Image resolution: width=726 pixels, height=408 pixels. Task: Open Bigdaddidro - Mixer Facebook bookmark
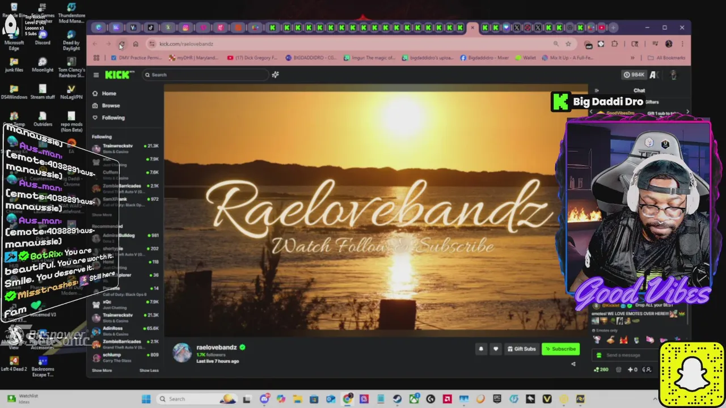(x=484, y=58)
